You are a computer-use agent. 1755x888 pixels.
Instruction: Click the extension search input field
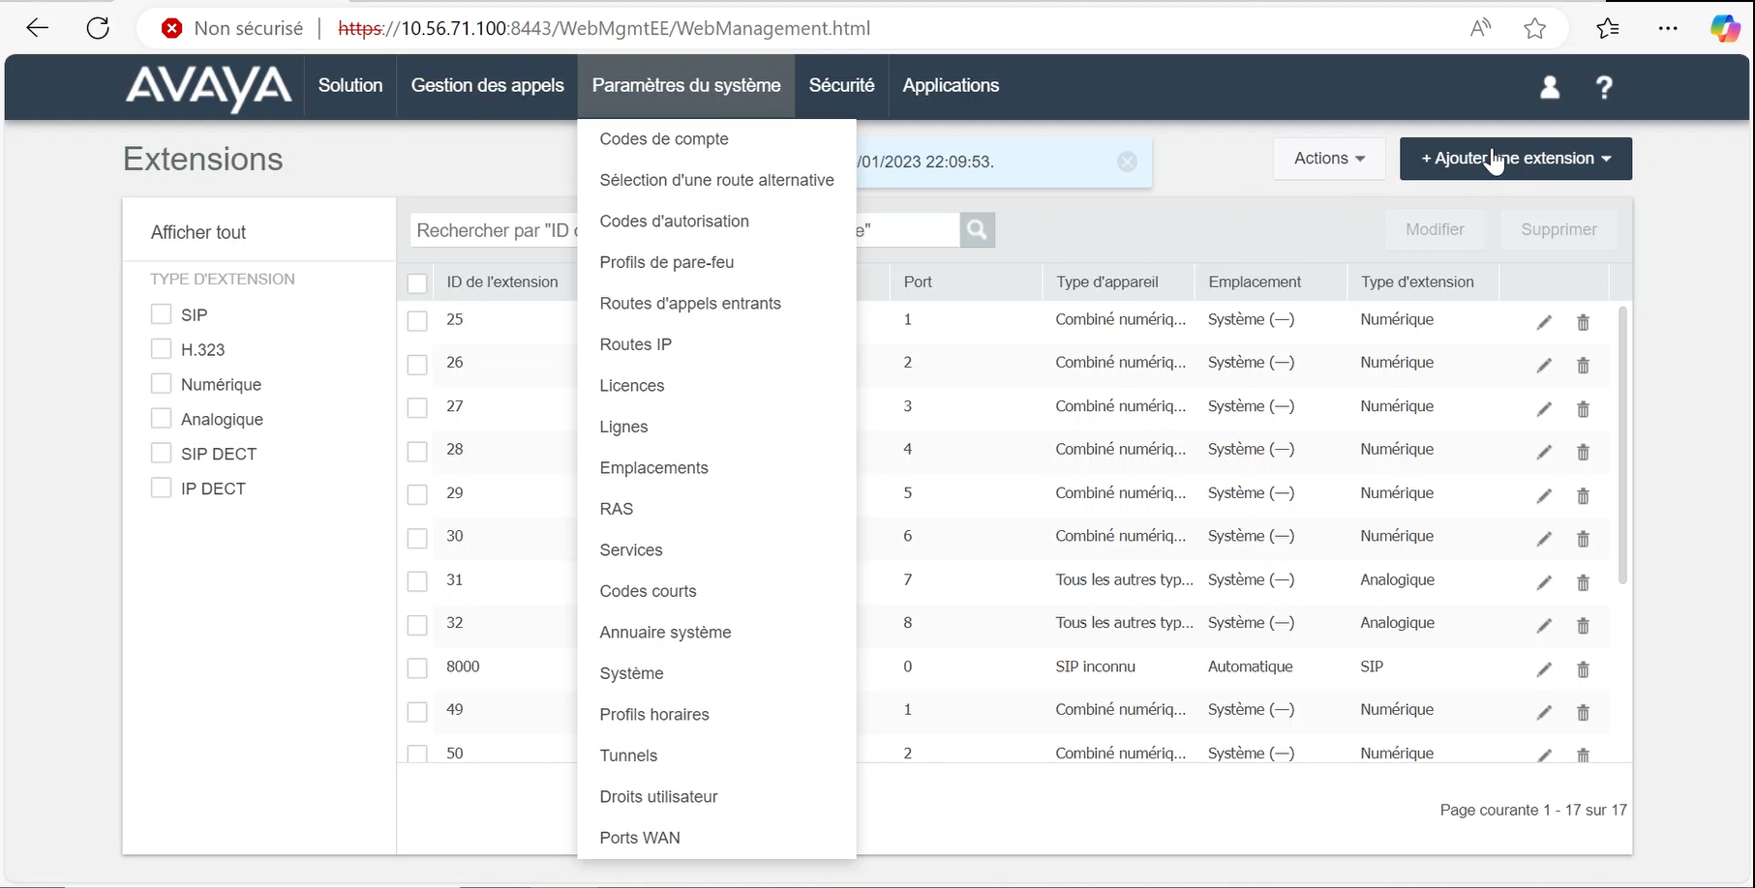[684, 230]
